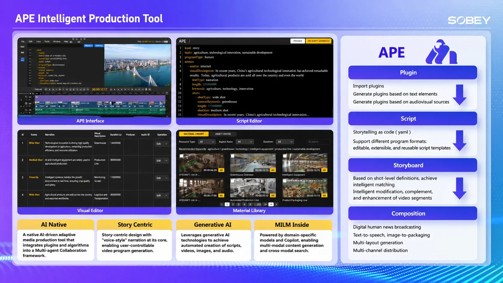Open the File menu in APE Interface

click(23, 42)
